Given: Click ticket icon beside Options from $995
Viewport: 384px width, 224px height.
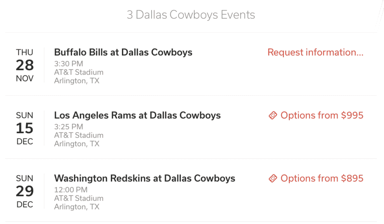Looking at the screenshot, I should point(273,115).
